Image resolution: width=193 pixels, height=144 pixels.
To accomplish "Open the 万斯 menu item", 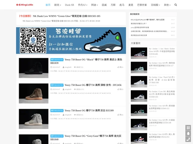I will [113, 5].
